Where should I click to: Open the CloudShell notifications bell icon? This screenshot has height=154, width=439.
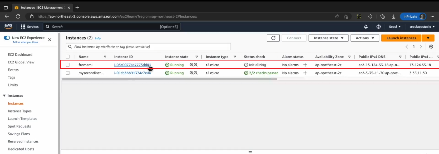(x=366, y=27)
